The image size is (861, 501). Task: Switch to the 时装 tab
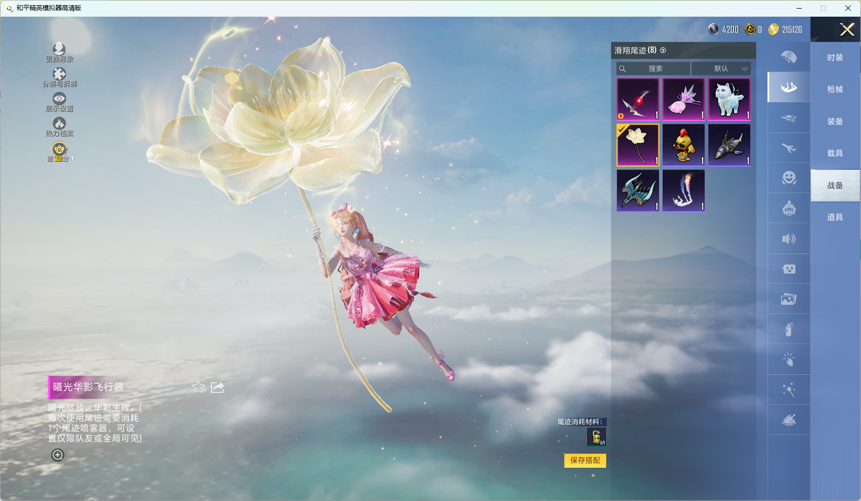[835, 58]
